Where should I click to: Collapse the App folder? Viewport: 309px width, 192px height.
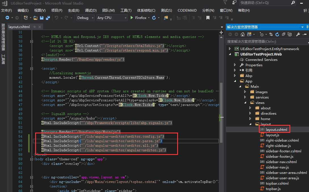235,81
